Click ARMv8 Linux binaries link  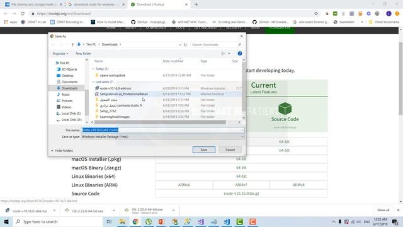coord(298,185)
